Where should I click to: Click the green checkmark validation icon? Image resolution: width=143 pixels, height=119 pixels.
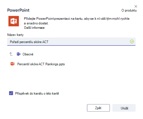pos(132,42)
